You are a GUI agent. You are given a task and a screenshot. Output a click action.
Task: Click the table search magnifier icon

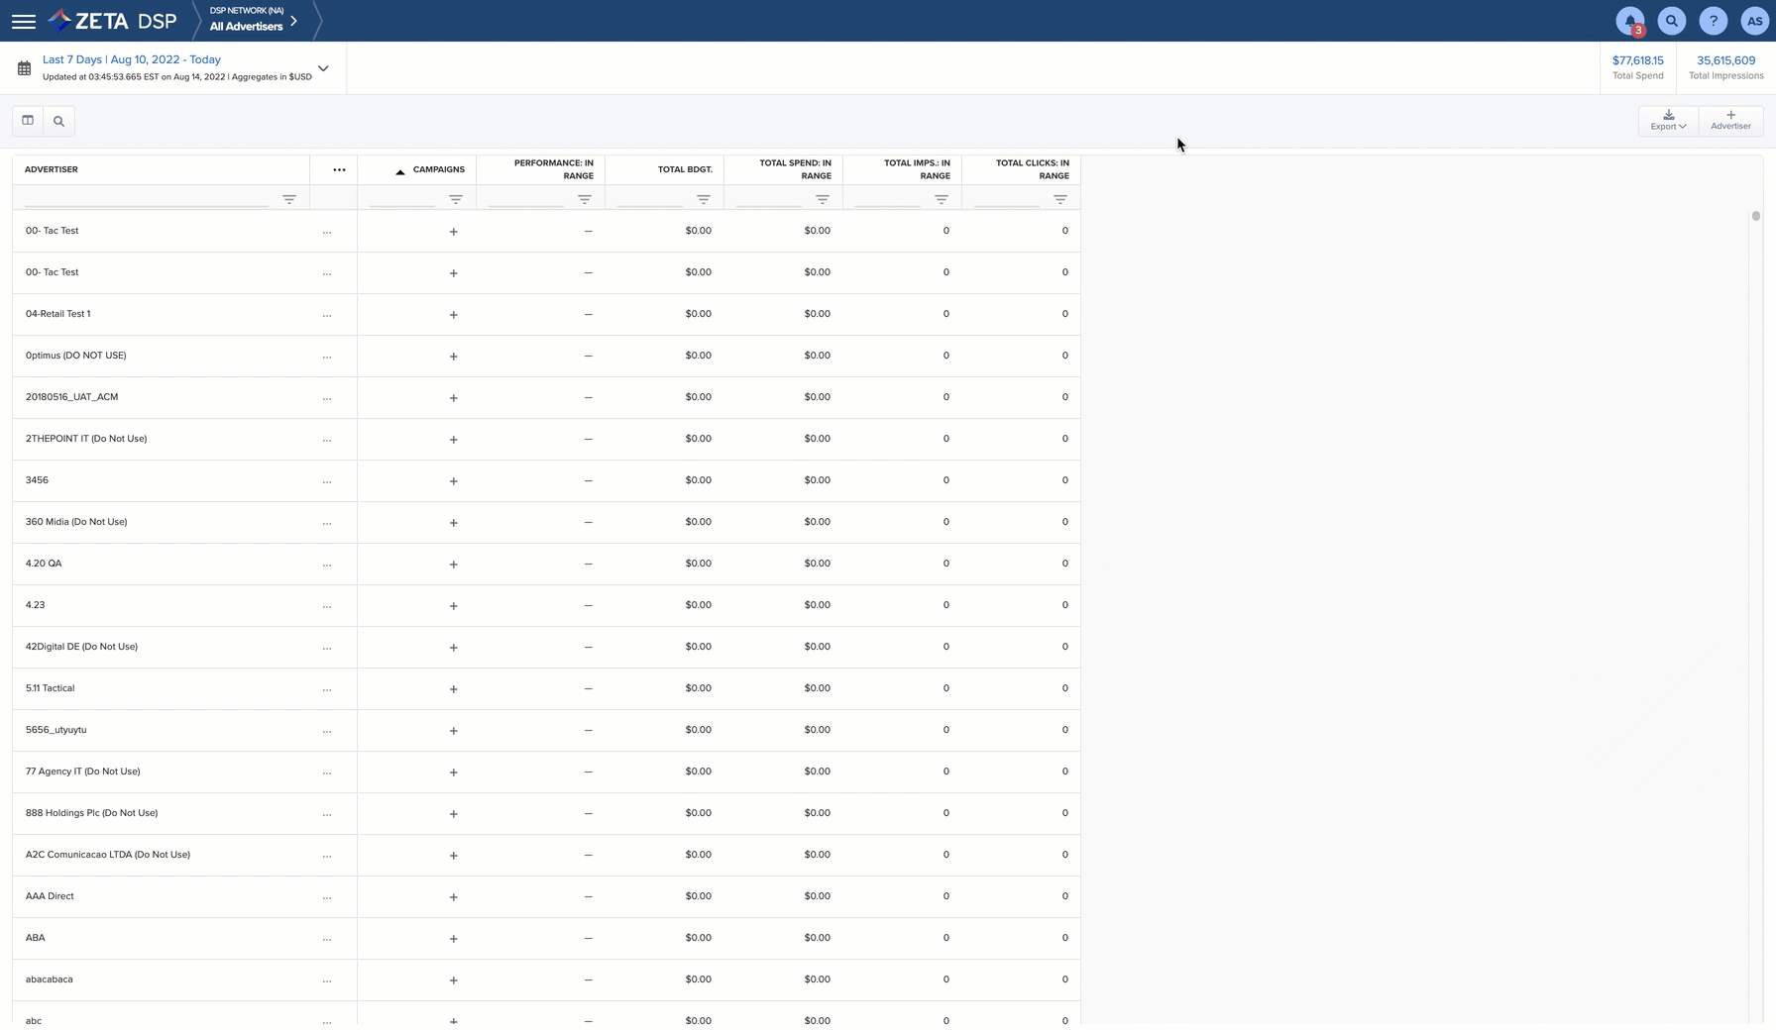coord(58,121)
